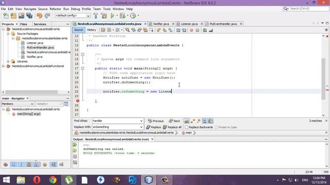Toggle Match Case in find bar

tap(187, 121)
